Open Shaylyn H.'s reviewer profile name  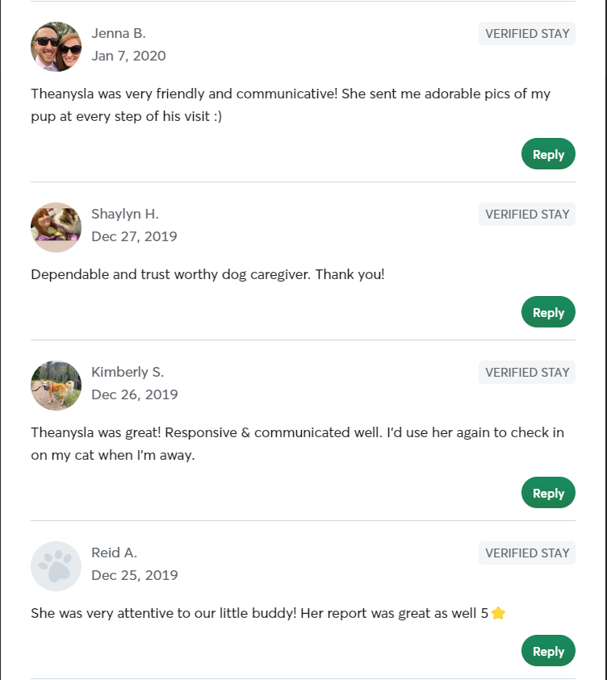[125, 214]
